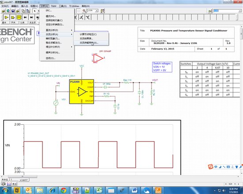The image size is (243, 194).
Task: Click the volume speaker tray icon
Action: 224,190
